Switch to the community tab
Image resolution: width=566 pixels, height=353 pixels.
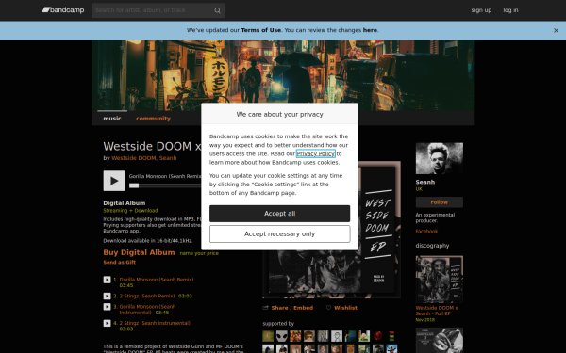(x=153, y=119)
